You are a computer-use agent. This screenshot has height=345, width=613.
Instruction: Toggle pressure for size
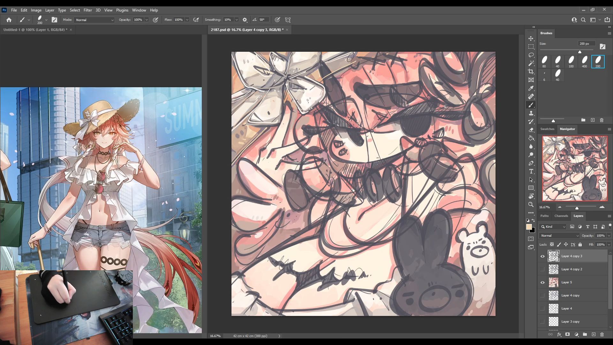click(x=277, y=20)
